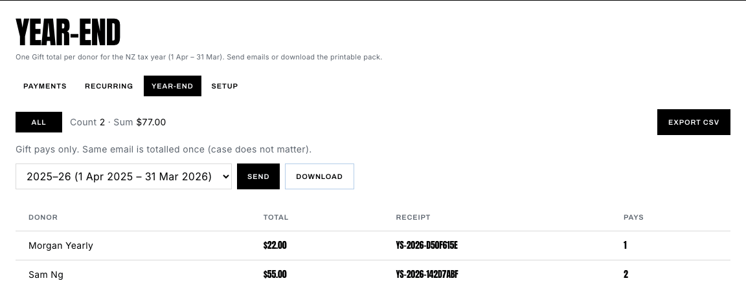Click the Year-End page heading

68,32
